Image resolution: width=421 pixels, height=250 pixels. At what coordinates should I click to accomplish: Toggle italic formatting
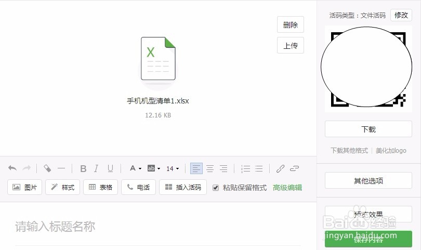(96, 168)
